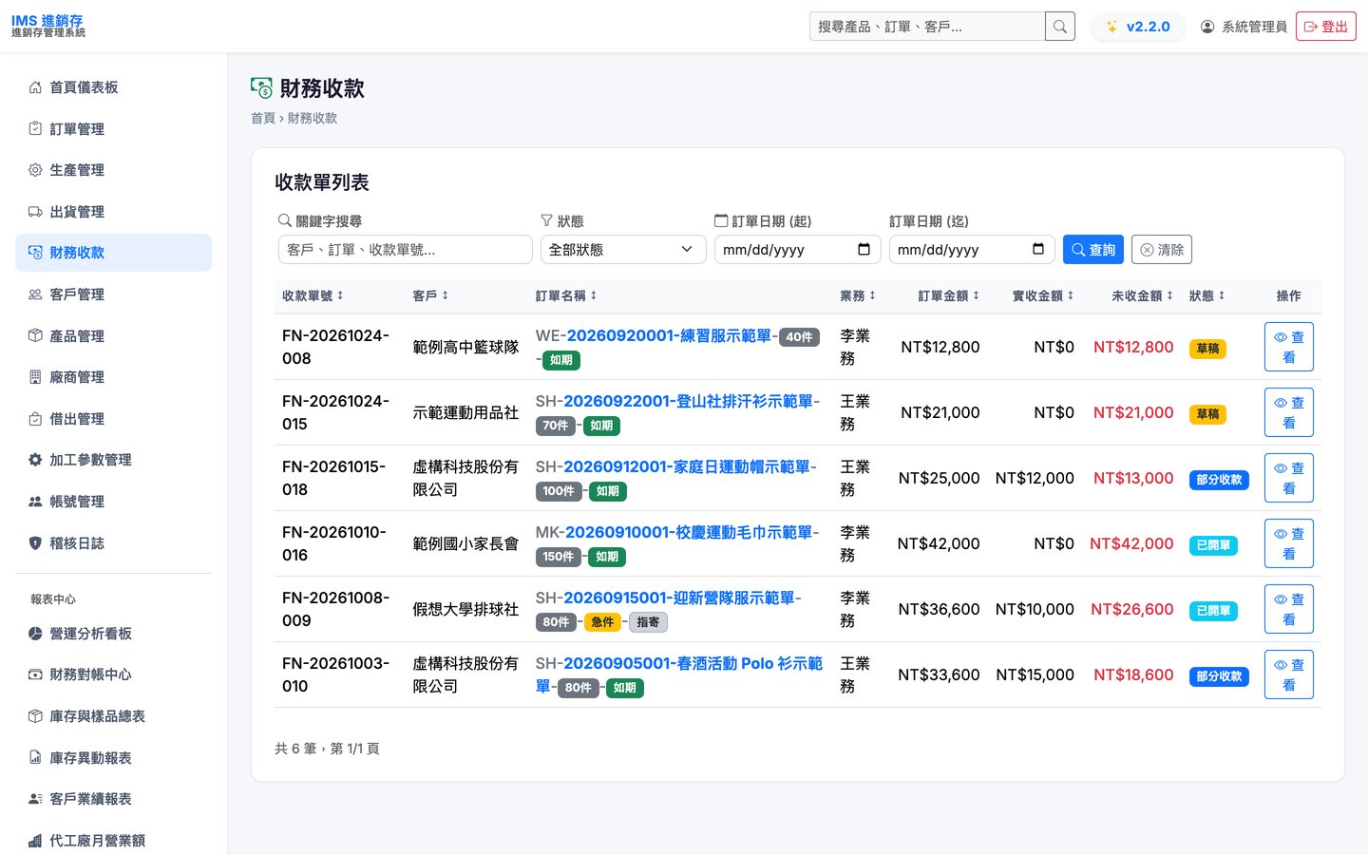Click the blue 查詢 button

1093,250
